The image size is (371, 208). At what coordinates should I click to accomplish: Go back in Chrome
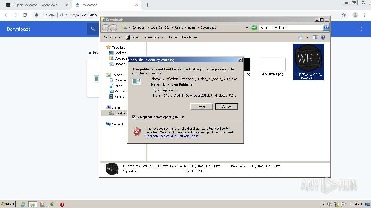point(6,15)
